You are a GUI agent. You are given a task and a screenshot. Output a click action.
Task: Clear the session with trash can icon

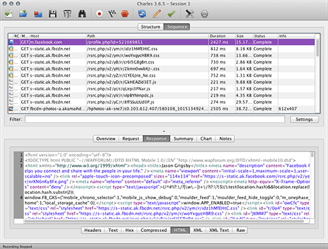point(67,14)
